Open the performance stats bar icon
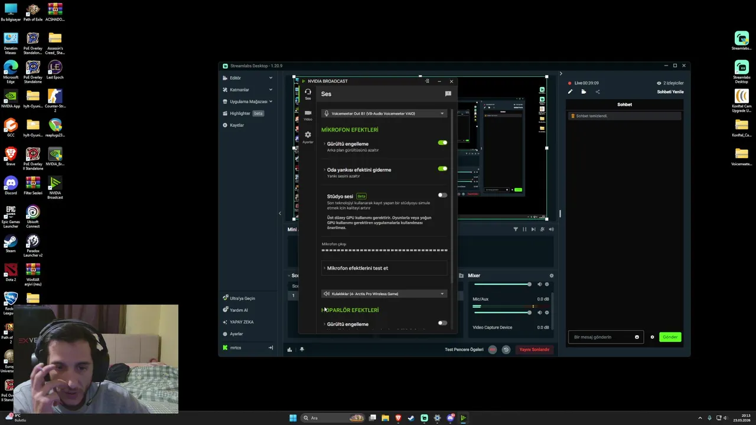This screenshot has height=425, width=756. pos(289,349)
